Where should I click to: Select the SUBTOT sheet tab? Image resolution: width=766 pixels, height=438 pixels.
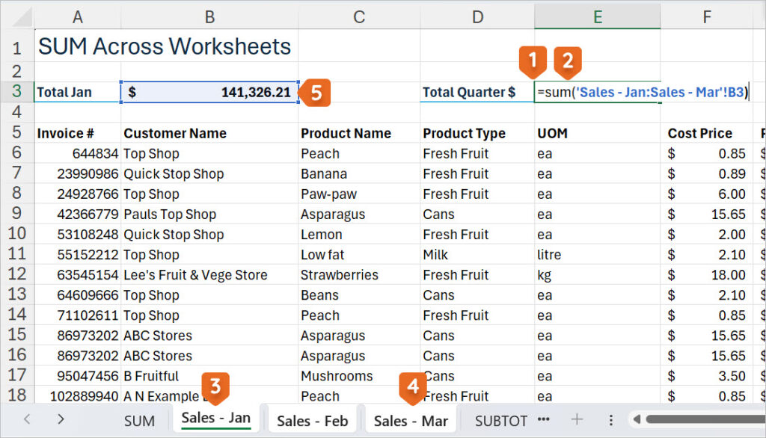tap(500, 421)
